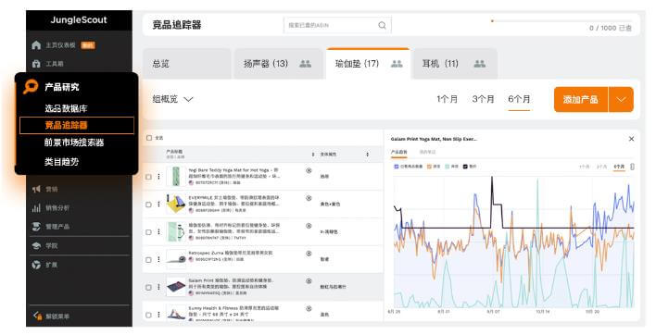Click the 0 / 1000 usage progress bar
This screenshot has height=335, width=656.
[x=561, y=21]
